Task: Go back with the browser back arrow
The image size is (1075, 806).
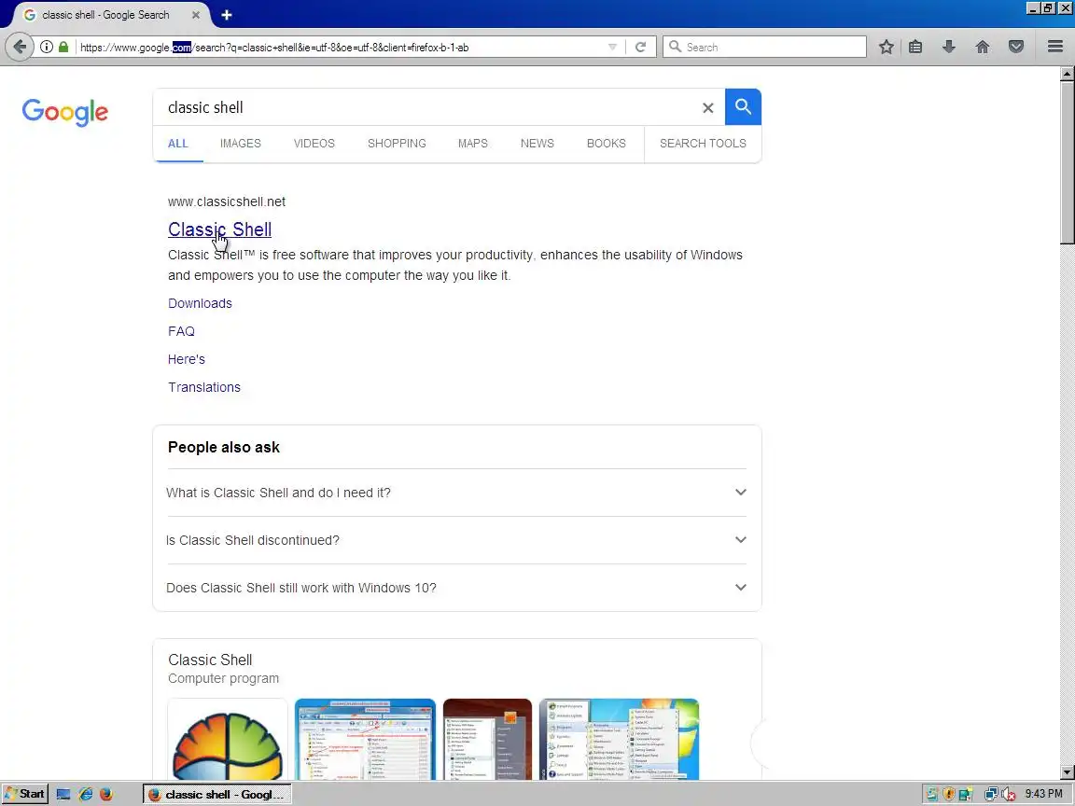Action: tap(20, 47)
